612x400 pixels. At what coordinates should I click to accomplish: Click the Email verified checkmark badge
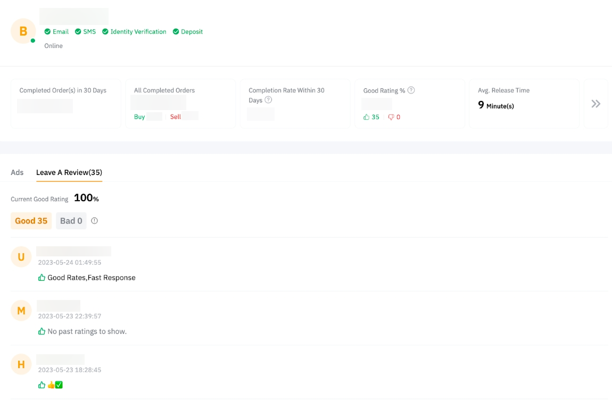[56, 32]
